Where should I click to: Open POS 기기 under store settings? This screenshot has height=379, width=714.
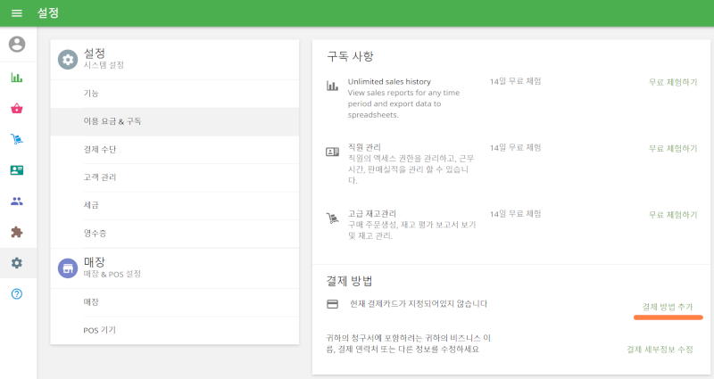click(99, 330)
